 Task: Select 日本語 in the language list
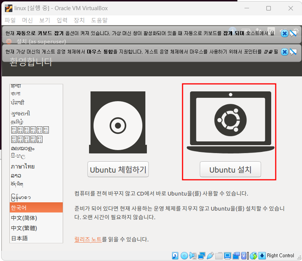tap(36, 238)
